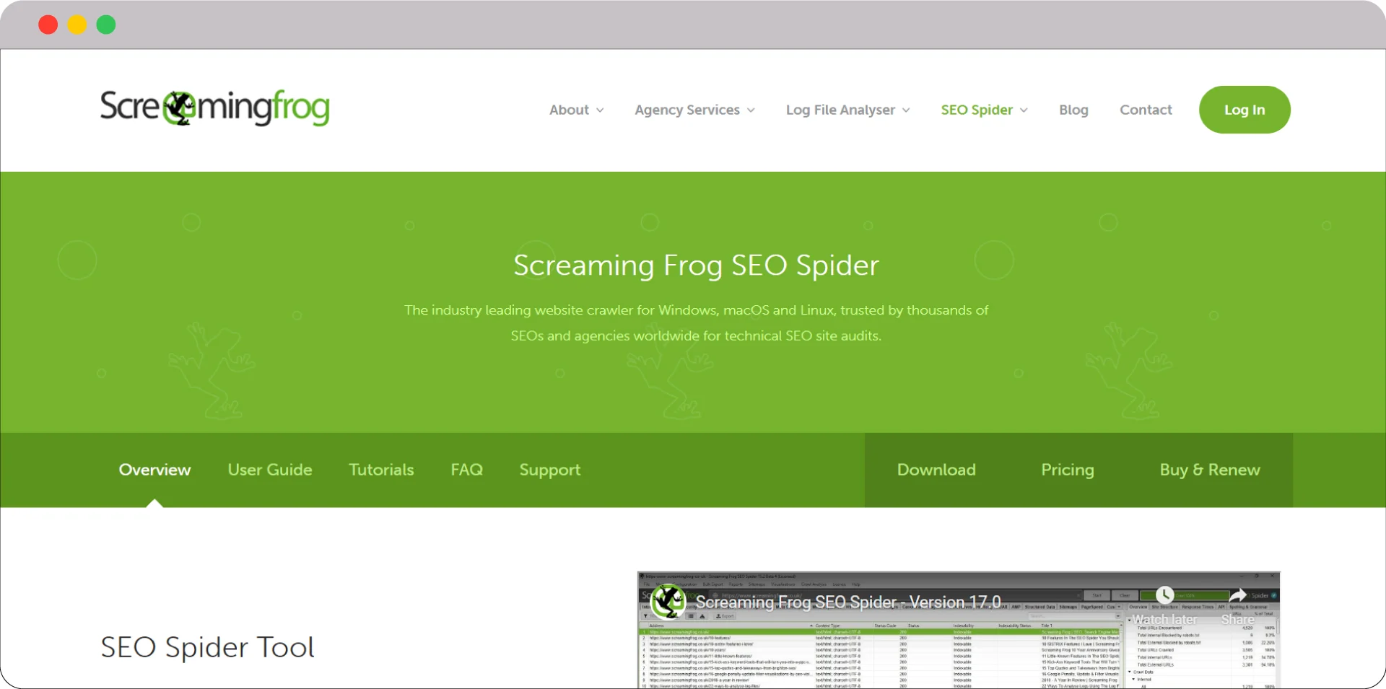1386x689 pixels.
Task: Switch to the FAQ tab
Action: tap(466, 470)
